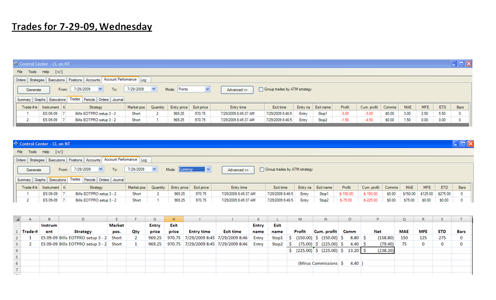Switch to Positions tab in upper window
The image size is (496, 300).
[x=75, y=80]
